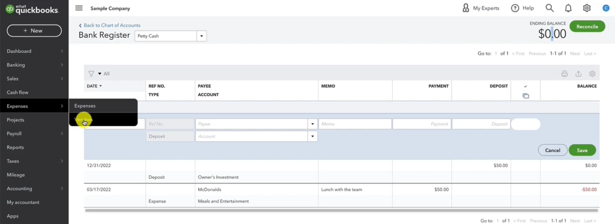Select Expenses in the flyout submenu

tap(103, 106)
